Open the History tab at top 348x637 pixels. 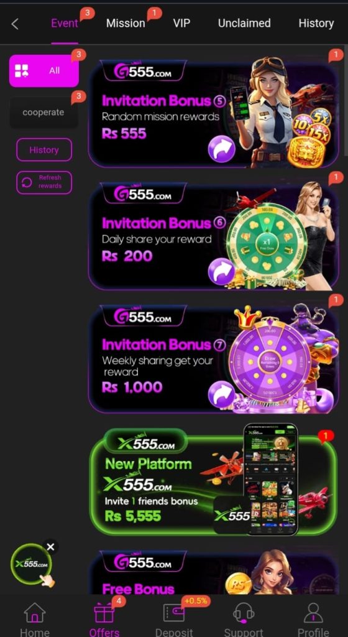coord(316,24)
